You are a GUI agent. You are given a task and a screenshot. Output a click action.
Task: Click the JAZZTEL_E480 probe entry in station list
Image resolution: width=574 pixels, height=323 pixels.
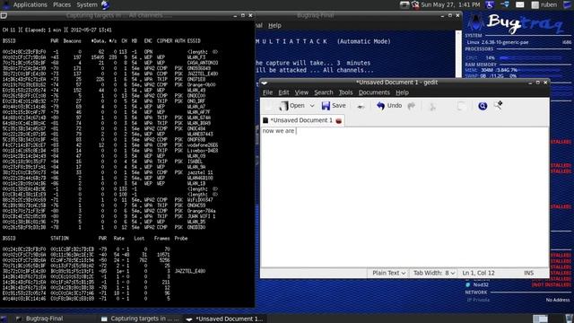pyautogui.click(x=190, y=271)
